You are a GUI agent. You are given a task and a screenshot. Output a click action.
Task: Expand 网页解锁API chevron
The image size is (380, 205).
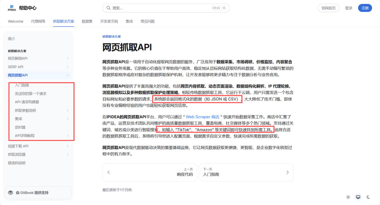coord(68,58)
